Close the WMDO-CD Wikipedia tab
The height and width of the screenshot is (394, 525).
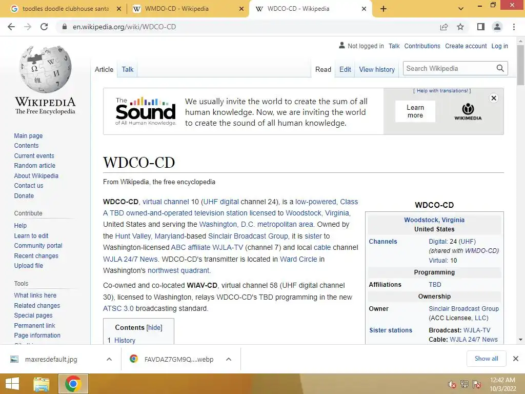click(x=241, y=9)
